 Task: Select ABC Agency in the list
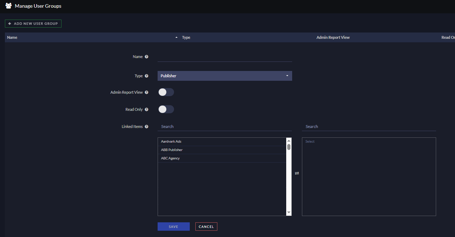coord(222,158)
